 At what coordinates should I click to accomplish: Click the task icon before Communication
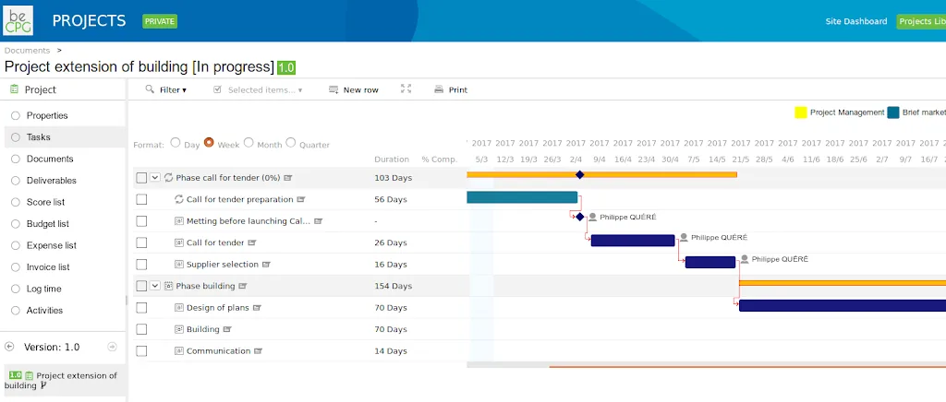[178, 351]
